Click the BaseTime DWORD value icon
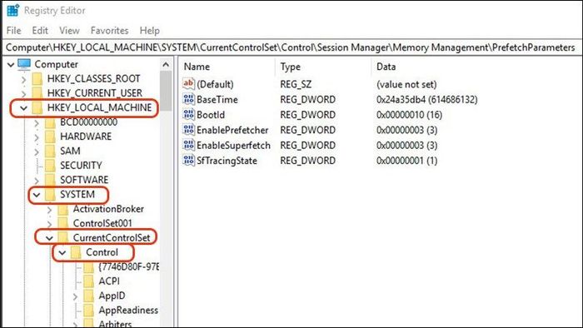 [x=188, y=100]
